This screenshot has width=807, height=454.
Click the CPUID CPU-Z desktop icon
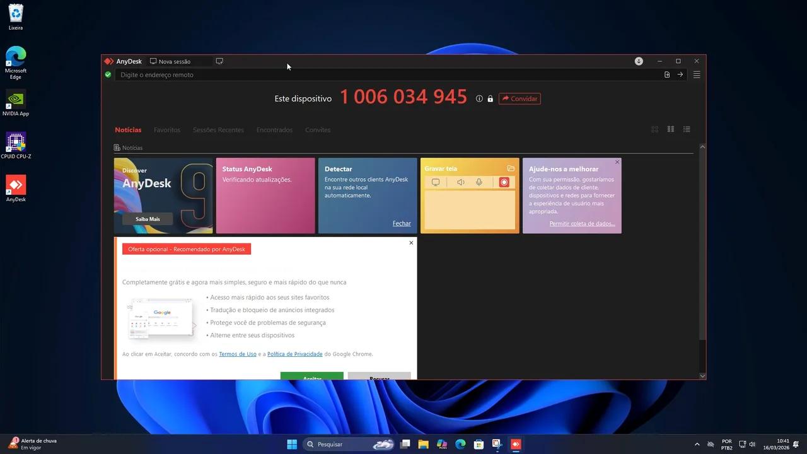point(16,146)
